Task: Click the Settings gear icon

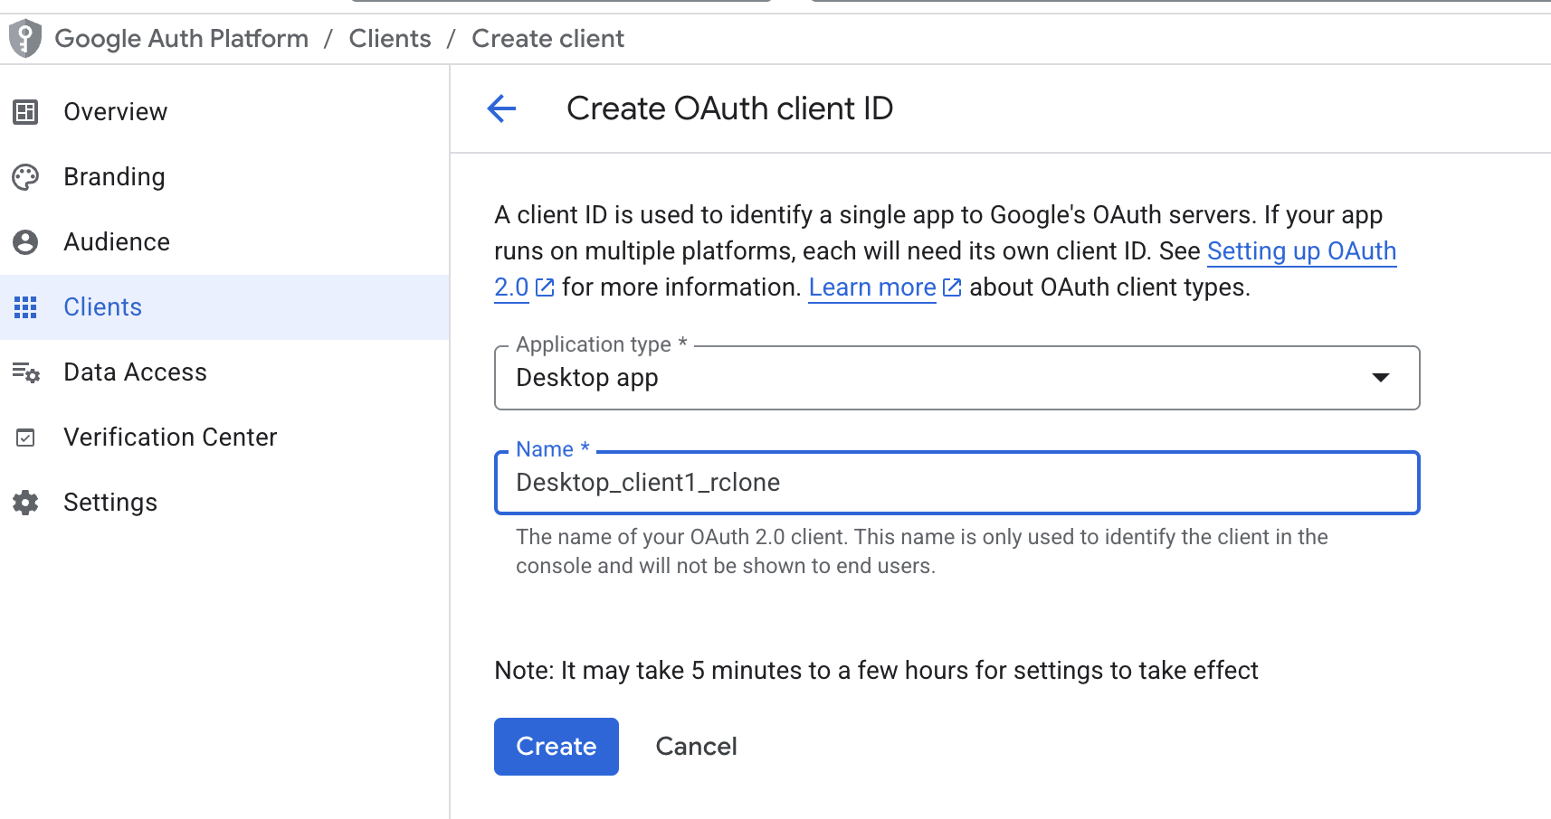Action: pos(25,503)
